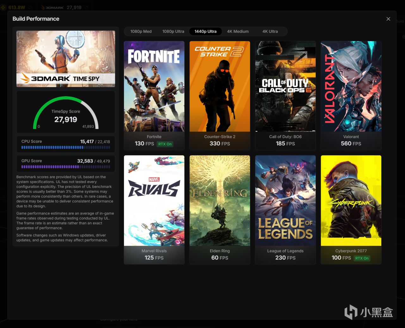Click the lightning power icon in the background bar
The width and height of the screenshot is (405, 328).
[x=3, y=7]
